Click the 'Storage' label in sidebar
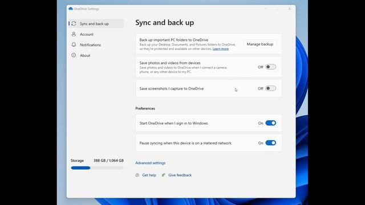The height and width of the screenshot is (205, 365). 78,161
